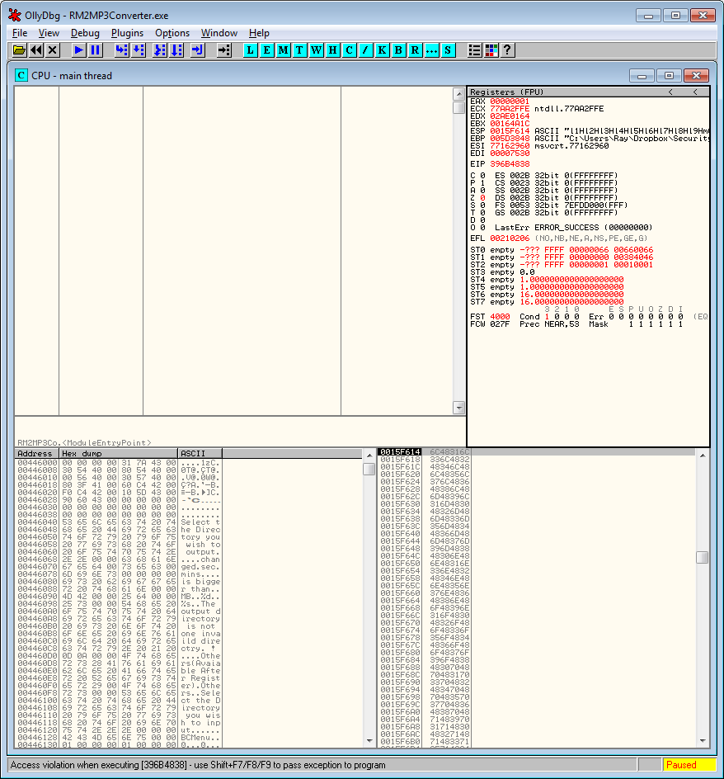Viewport: 724px width, 779px height.
Task: Toggle the Z flag value in registers
Action: 482,198
